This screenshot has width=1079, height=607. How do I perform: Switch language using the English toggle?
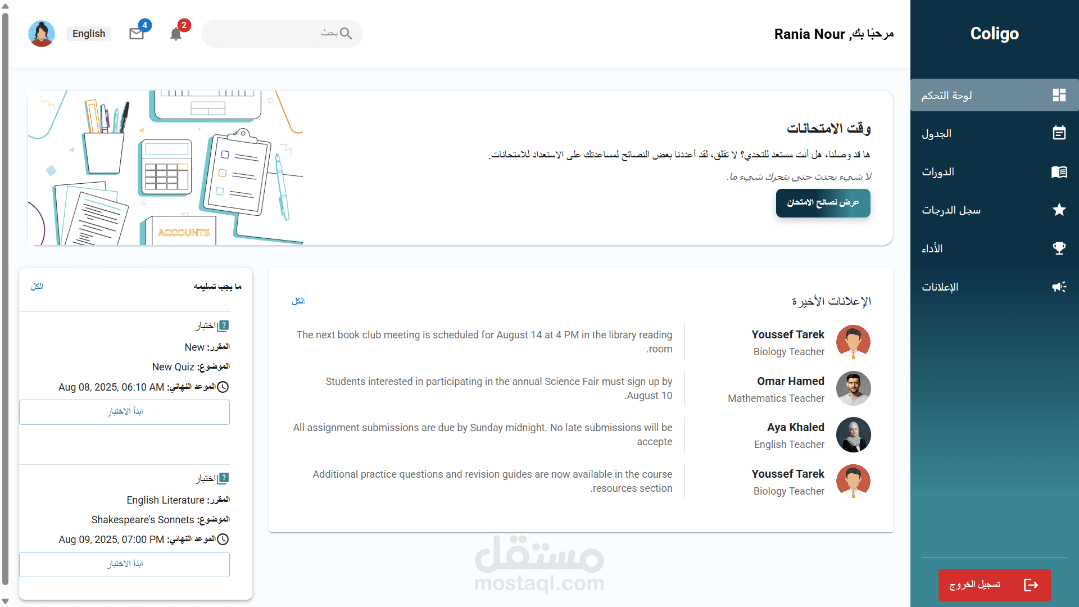coord(89,34)
